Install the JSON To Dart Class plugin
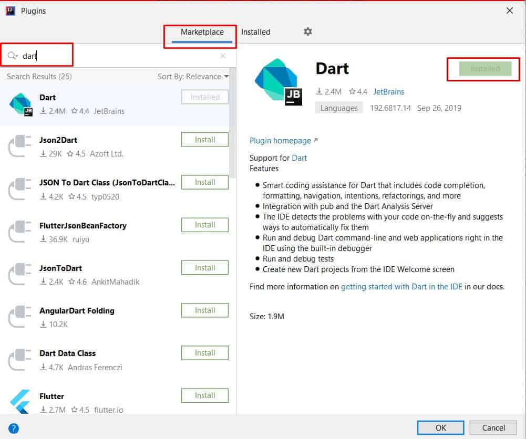This screenshot has width=526, height=439. [x=205, y=182]
